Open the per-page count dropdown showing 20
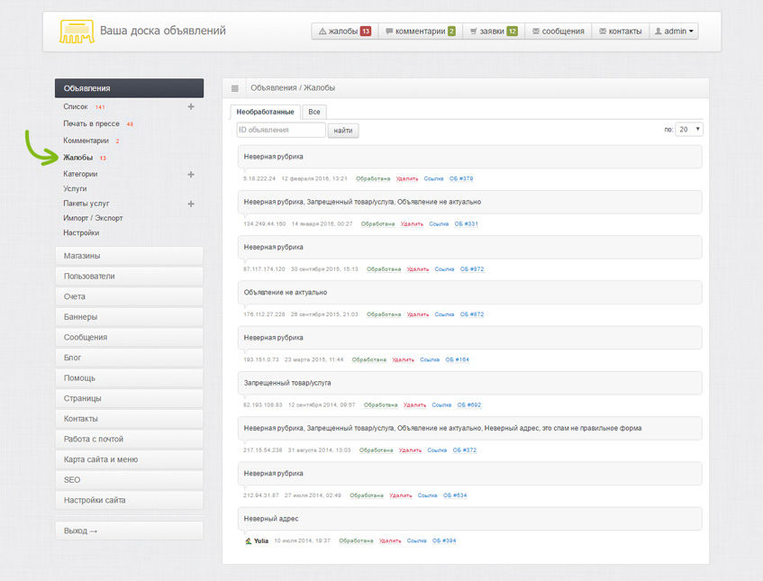Image resolution: width=763 pixels, height=581 pixels. [x=689, y=130]
